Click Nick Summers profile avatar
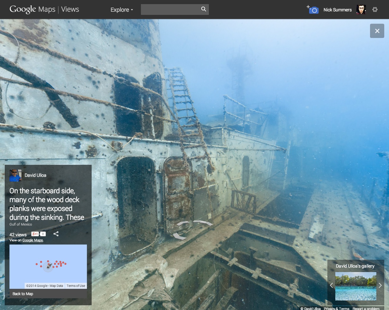Viewport: 389px width, 310px height. click(x=361, y=9)
